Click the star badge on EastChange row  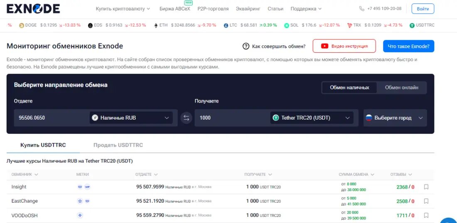[x=80, y=201]
